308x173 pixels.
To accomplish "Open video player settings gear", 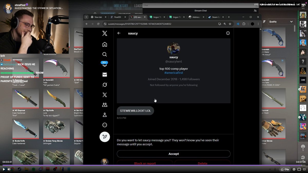I will coord(294,169).
